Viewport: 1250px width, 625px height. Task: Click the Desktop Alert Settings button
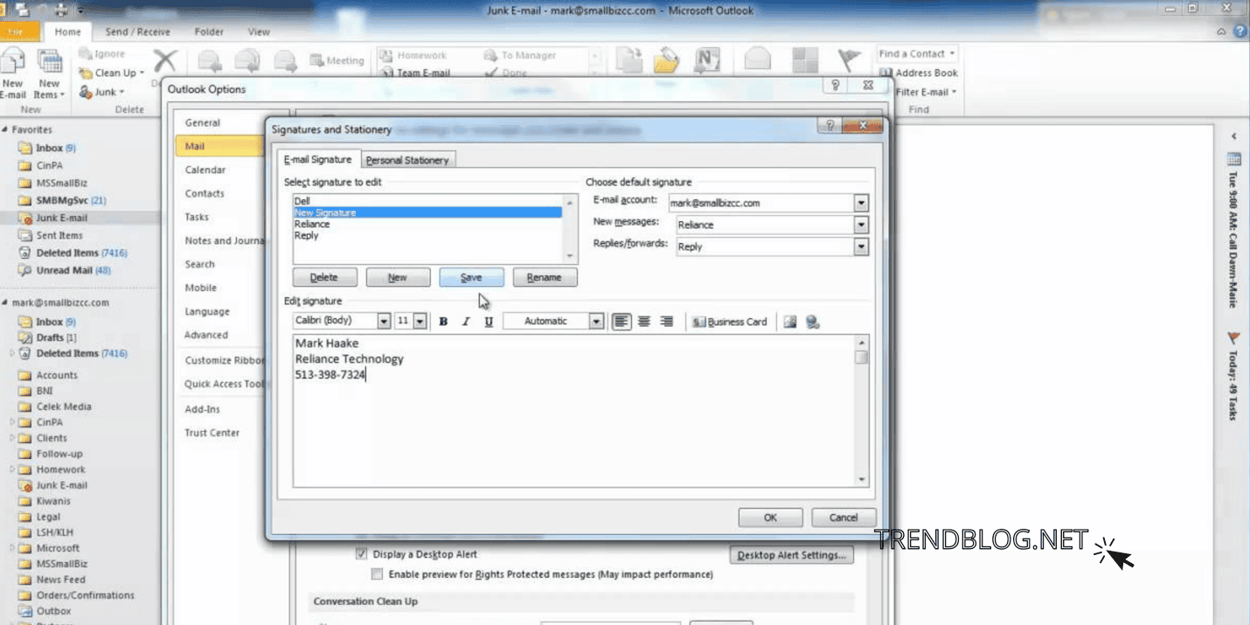(x=791, y=554)
